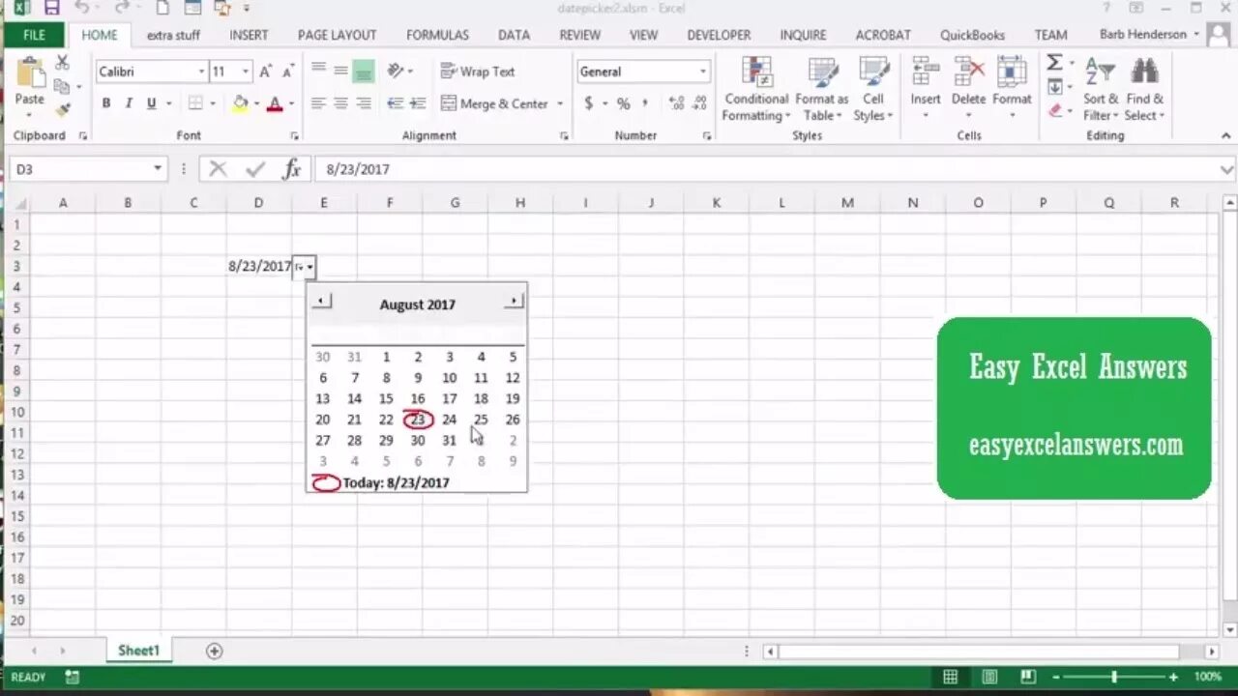
Task: Adjust the zoom slider handle
Action: (x=1114, y=678)
